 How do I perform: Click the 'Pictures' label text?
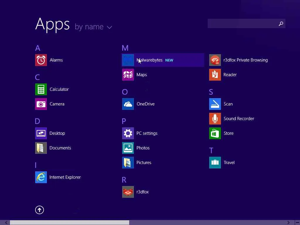144,163
